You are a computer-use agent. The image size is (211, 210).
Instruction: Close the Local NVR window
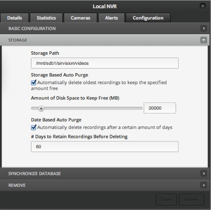(203, 6)
